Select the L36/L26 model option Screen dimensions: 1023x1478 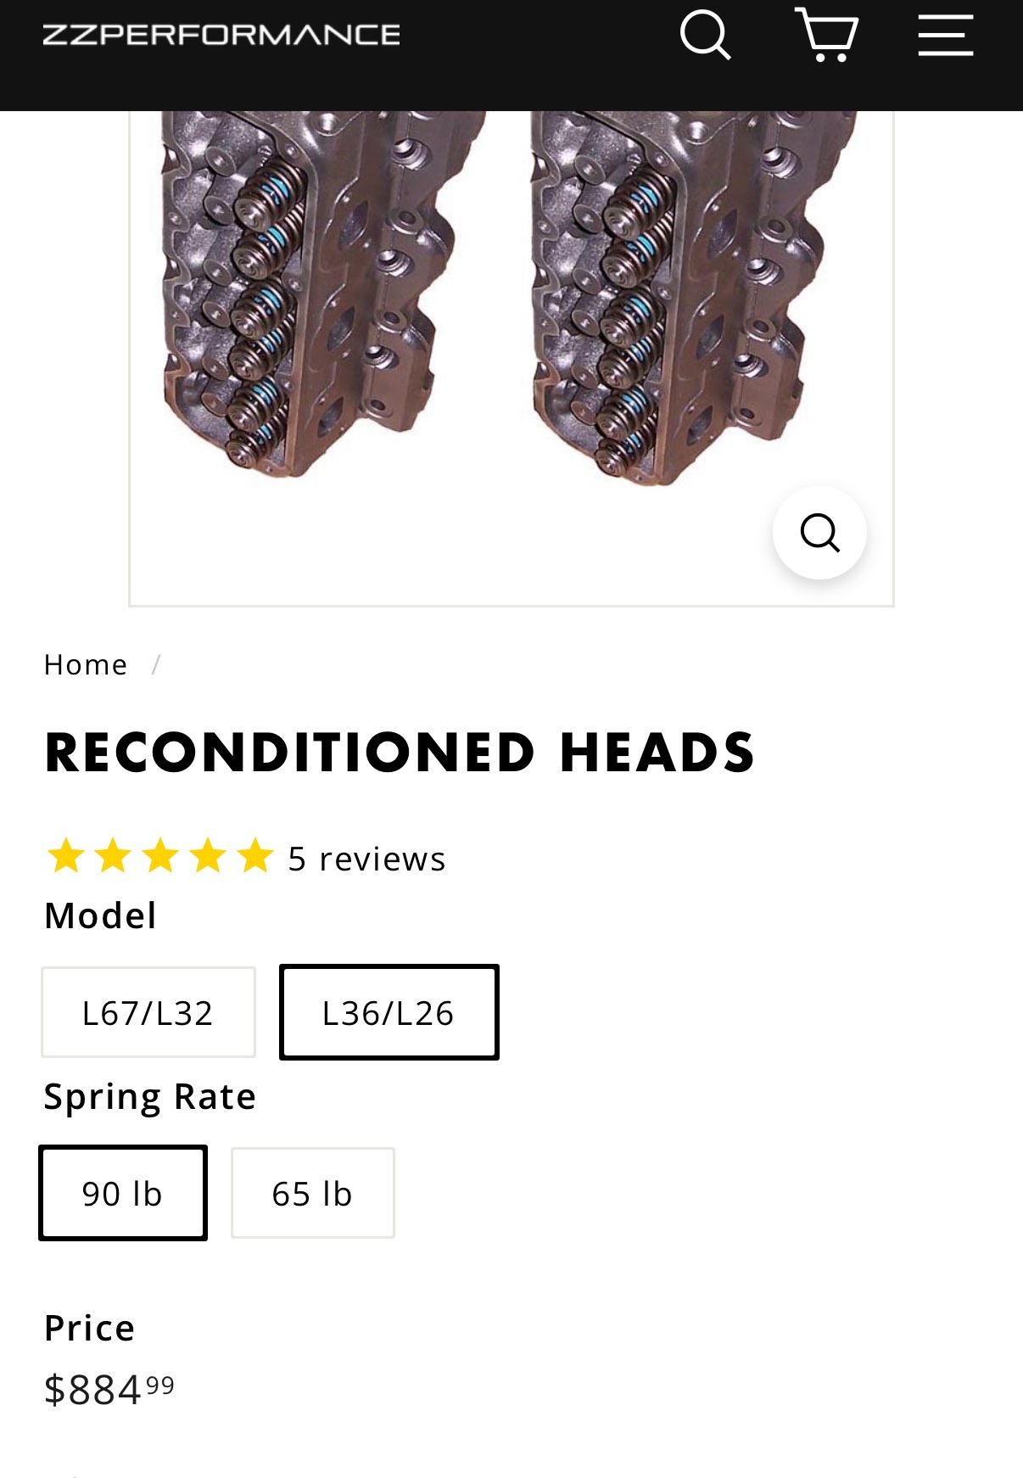(x=389, y=1012)
